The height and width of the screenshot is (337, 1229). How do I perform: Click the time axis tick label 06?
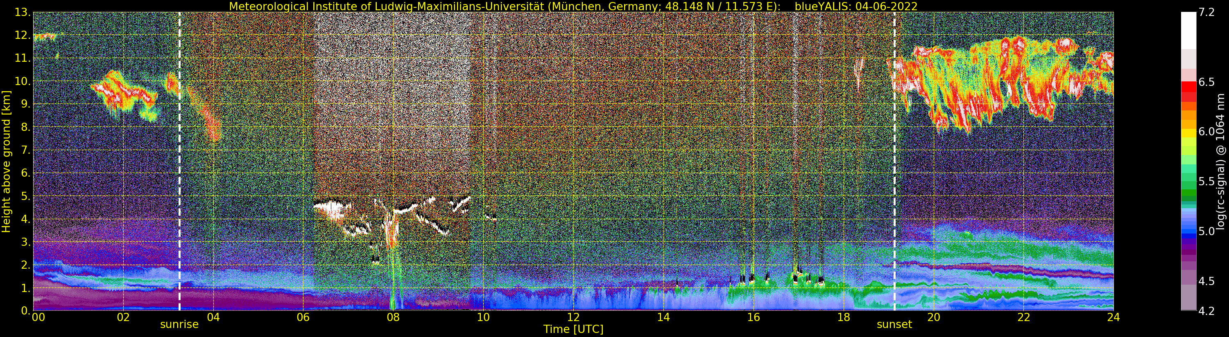tap(303, 317)
